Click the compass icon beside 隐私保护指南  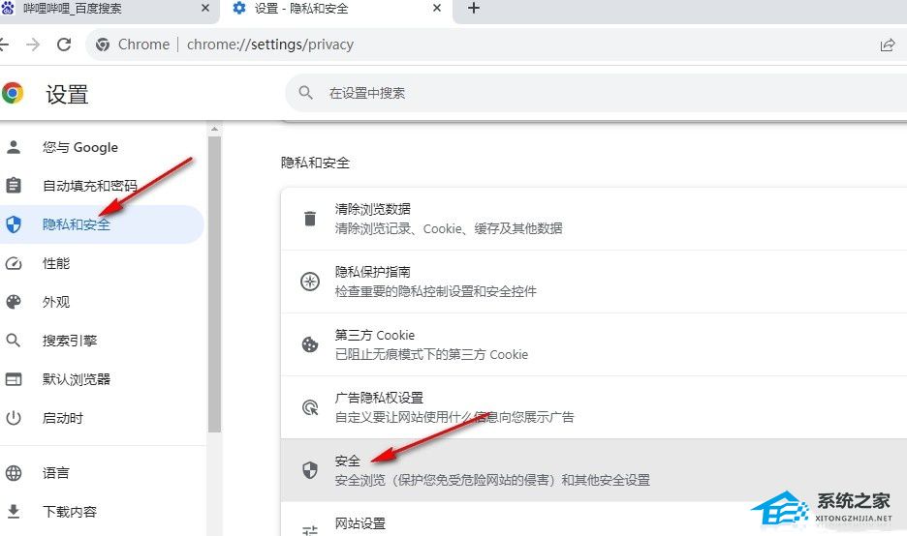coord(310,282)
